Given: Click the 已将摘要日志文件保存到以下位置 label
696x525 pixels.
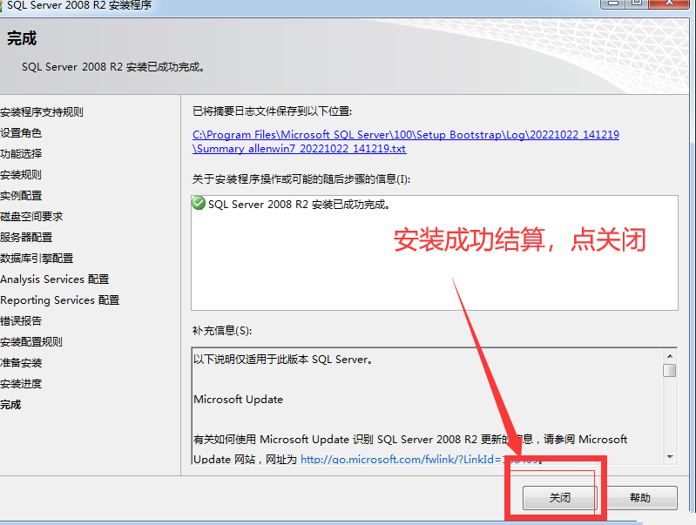Looking at the screenshot, I should 272,111.
